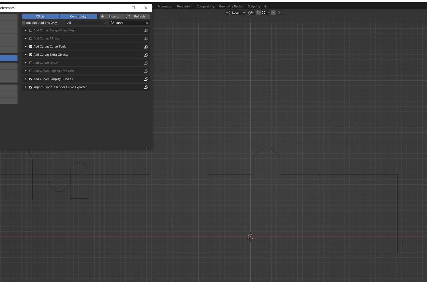The height and width of the screenshot is (282, 427).
Task: Open the pivot point link menu
Action: (x=251, y=13)
